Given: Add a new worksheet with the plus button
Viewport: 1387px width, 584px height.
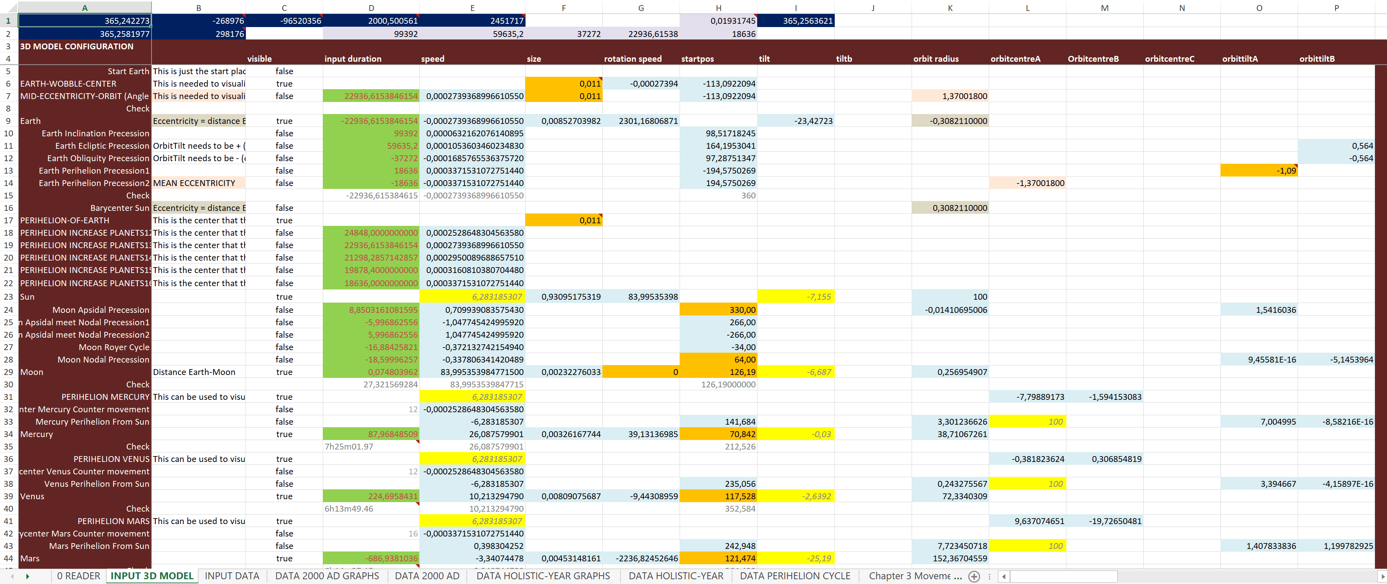Looking at the screenshot, I should coord(974,576).
